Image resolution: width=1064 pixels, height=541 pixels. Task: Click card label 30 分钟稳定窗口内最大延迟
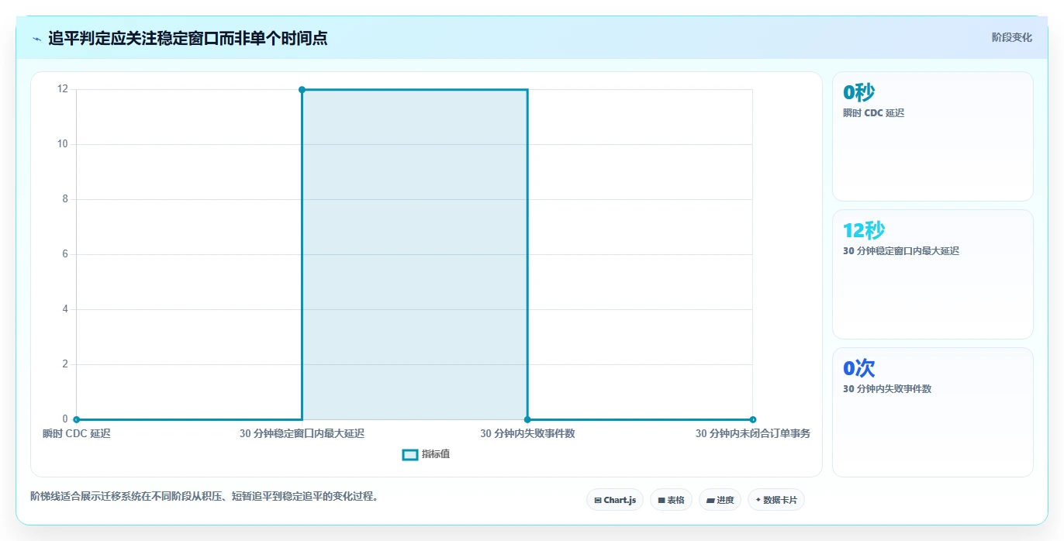tap(900, 251)
